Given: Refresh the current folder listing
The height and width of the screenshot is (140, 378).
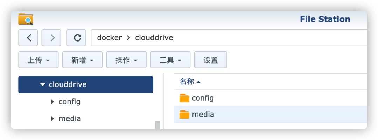Looking at the screenshot, I should (76, 38).
